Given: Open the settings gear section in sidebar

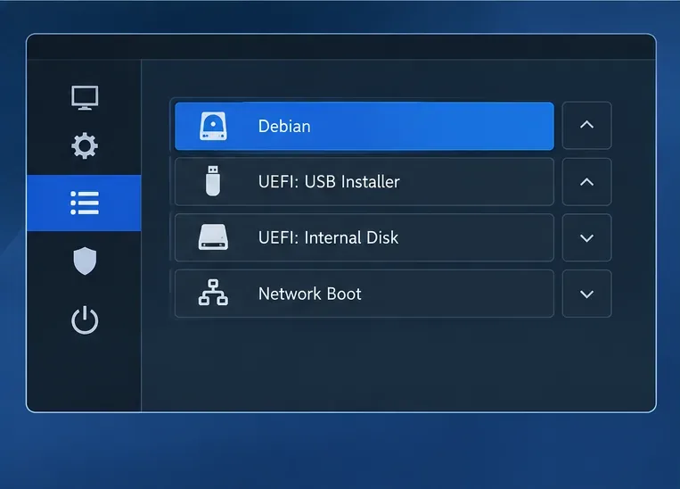Looking at the screenshot, I should point(85,145).
